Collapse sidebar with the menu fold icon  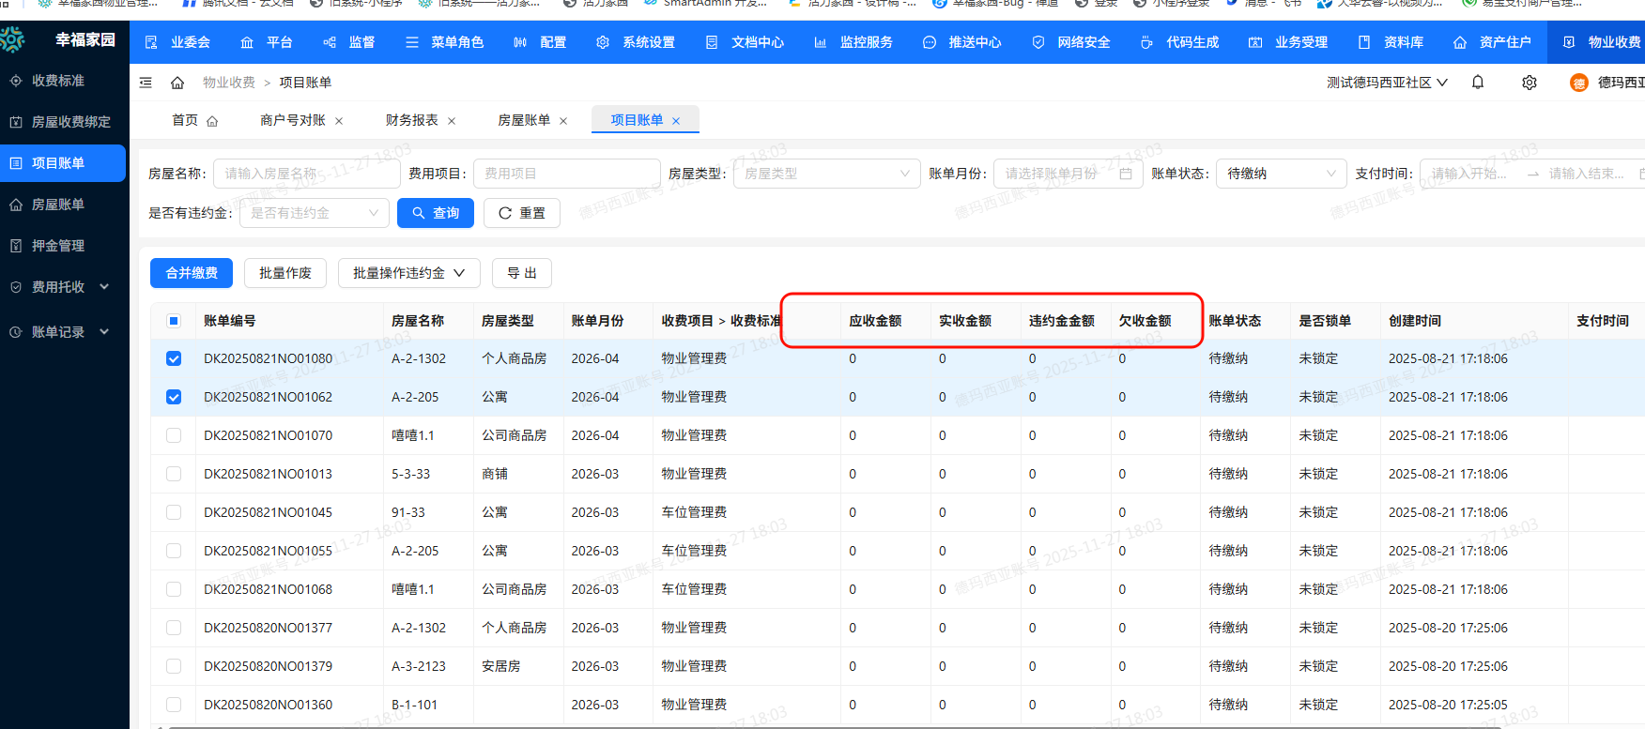(146, 83)
